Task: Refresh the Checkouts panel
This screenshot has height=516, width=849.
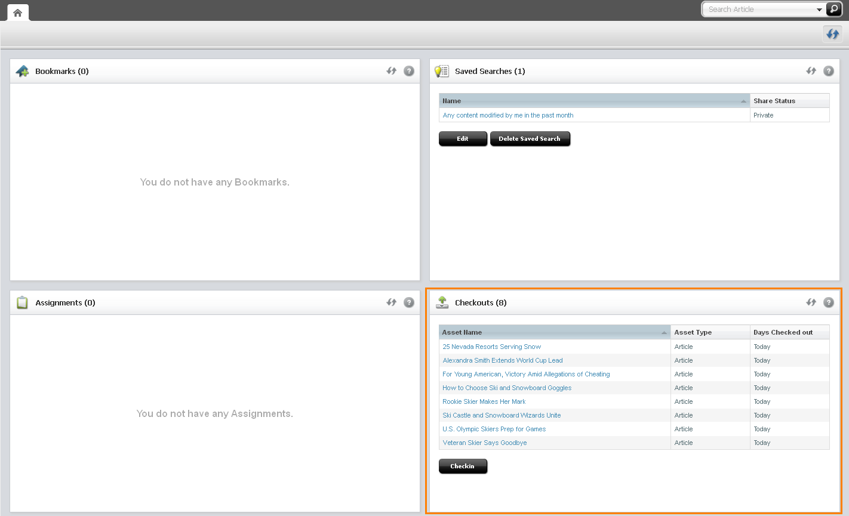Action: pyautogui.click(x=811, y=302)
